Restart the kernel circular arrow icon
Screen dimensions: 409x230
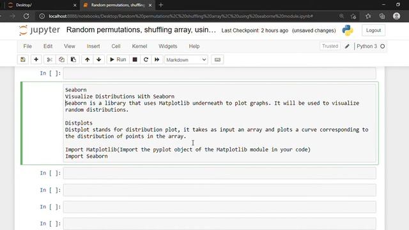(x=146, y=59)
